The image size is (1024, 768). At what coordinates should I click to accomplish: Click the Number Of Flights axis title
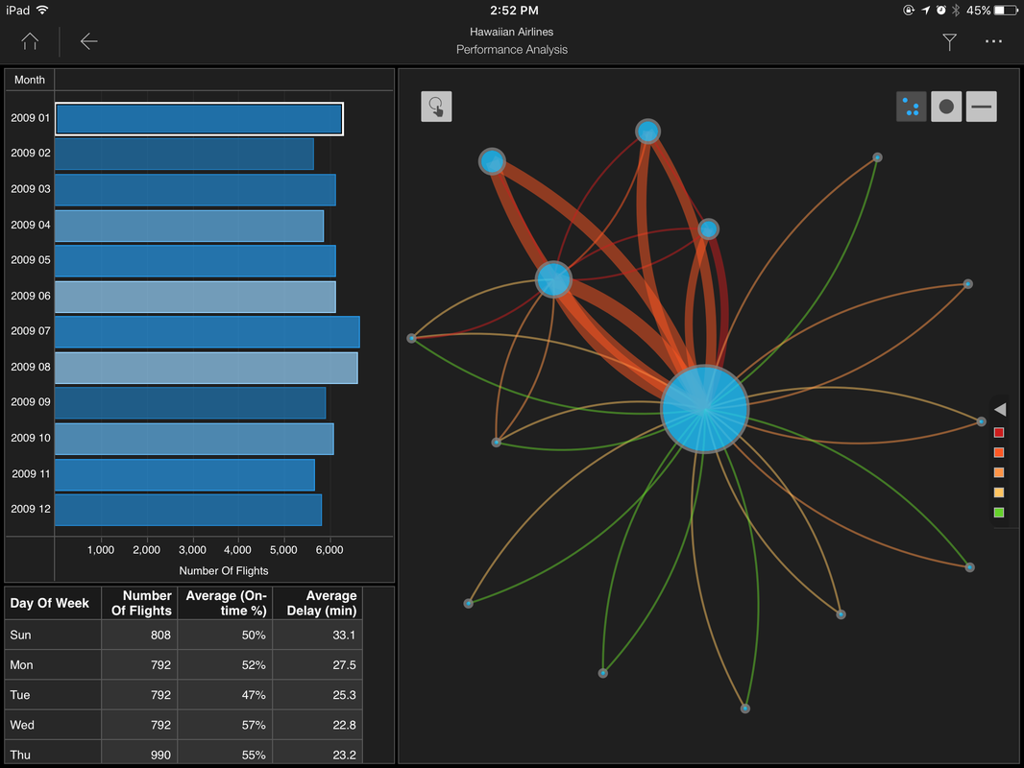(x=224, y=571)
